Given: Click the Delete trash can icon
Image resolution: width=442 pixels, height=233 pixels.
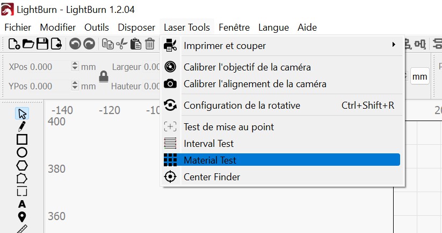Looking at the screenshot, I should click(150, 44).
